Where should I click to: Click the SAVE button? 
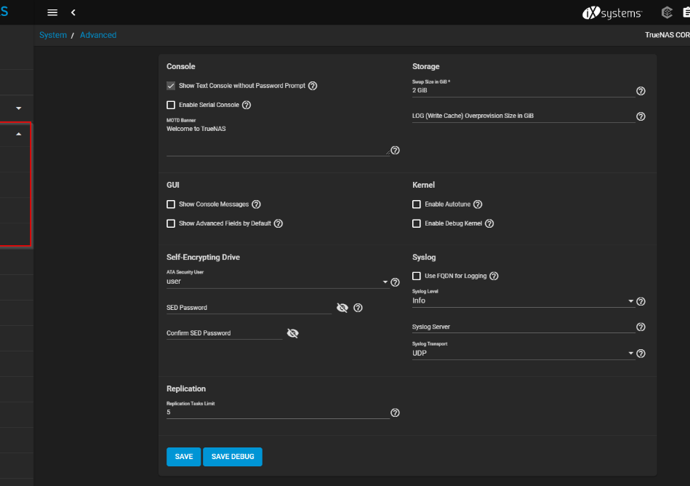pyautogui.click(x=184, y=456)
